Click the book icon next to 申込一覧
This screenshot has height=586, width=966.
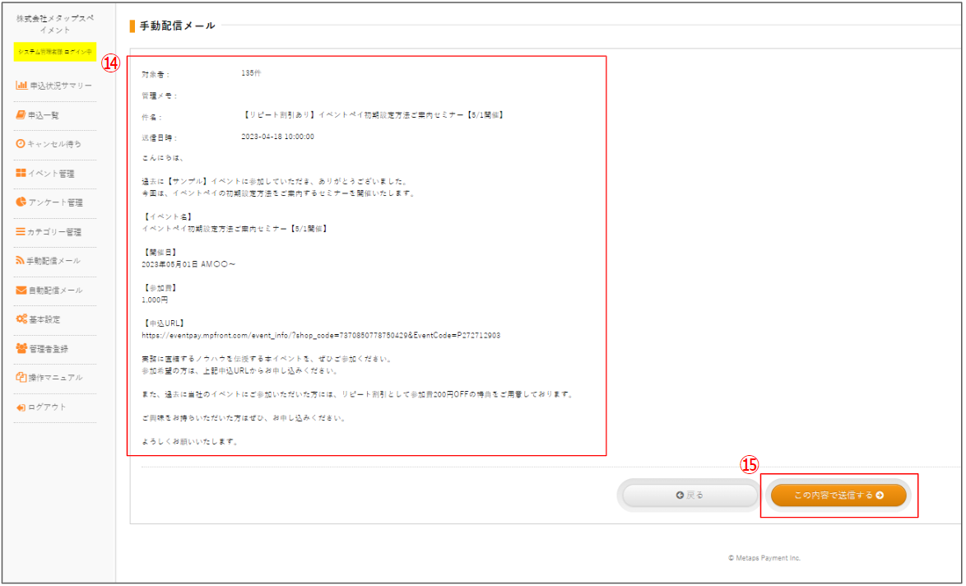coord(21,115)
